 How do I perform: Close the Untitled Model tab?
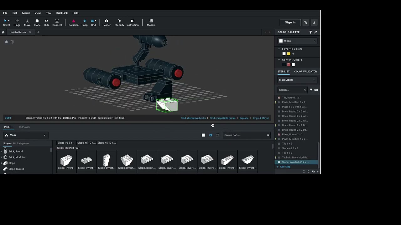[x=30, y=32]
